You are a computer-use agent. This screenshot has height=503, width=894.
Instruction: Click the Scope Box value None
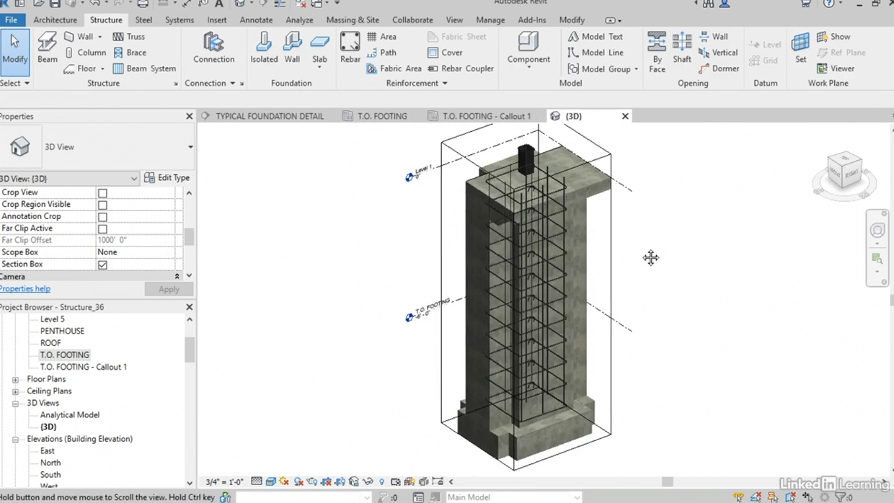point(137,252)
